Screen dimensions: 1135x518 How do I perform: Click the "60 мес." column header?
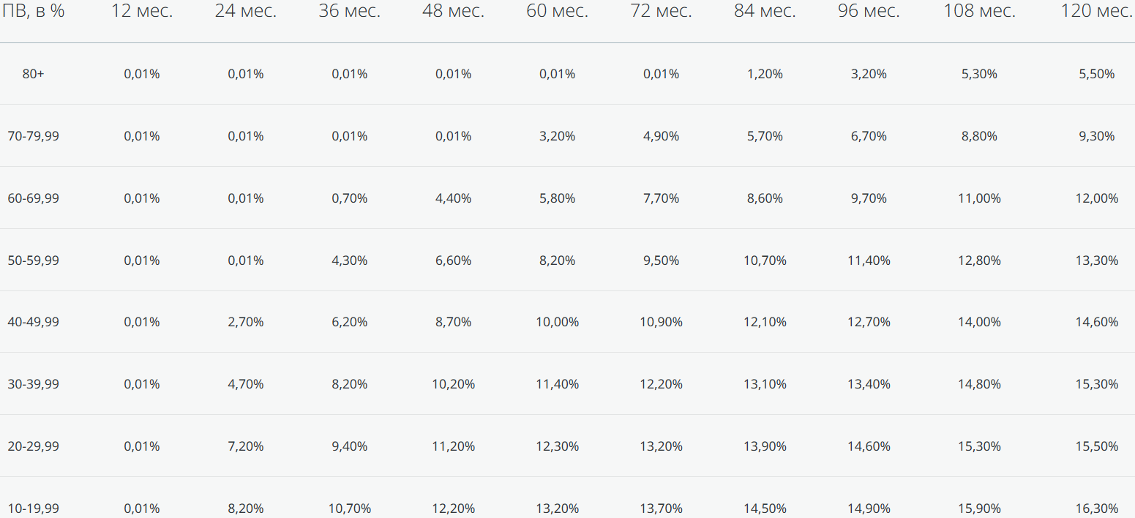tap(557, 11)
